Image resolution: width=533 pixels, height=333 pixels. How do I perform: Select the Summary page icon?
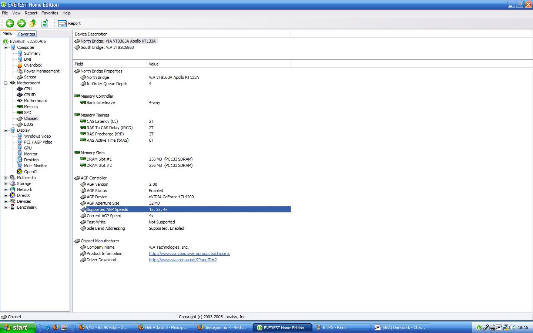tap(20, 53)
